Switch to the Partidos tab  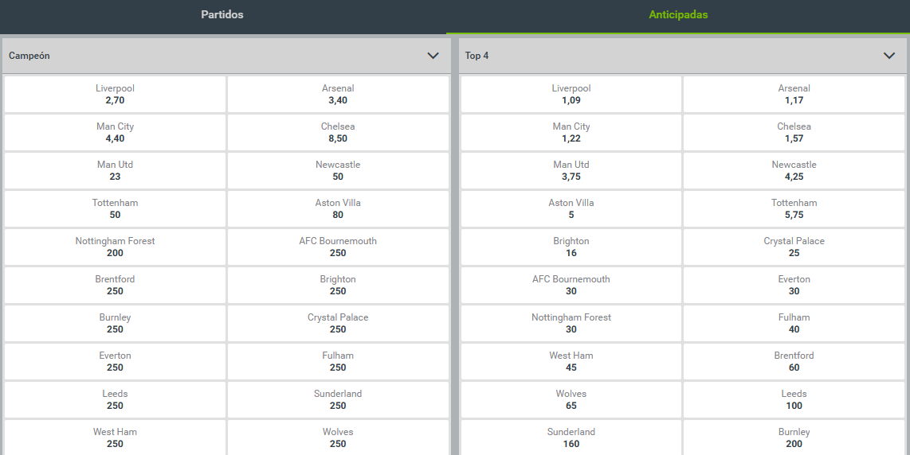coord(222,15)
